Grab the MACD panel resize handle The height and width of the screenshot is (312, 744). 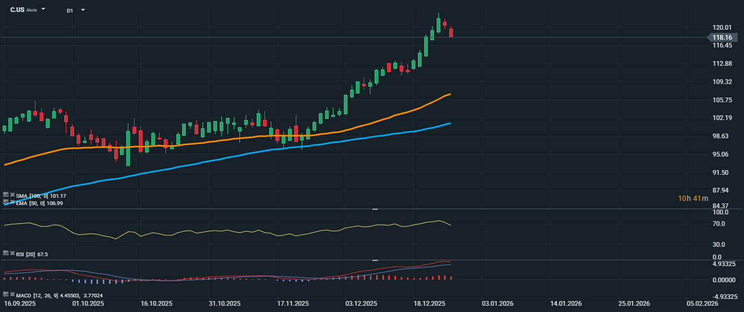tap(375, 260)
